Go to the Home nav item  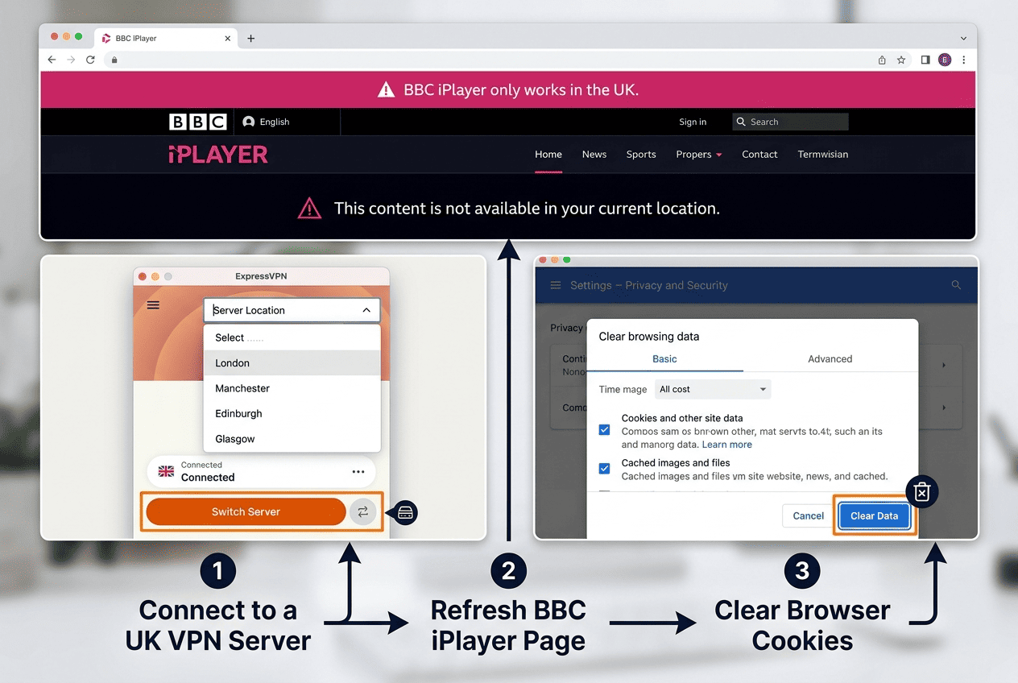coord(548,155)
